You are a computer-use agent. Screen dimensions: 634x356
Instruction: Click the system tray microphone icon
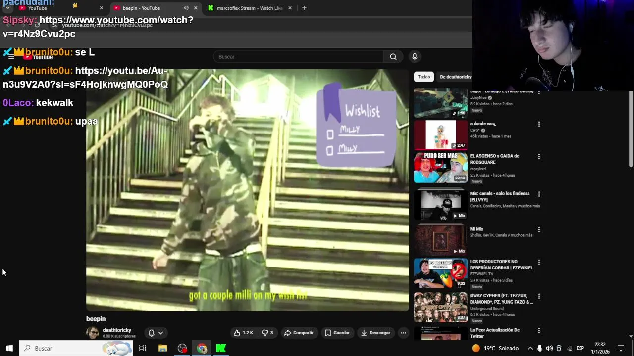[540, 348]
